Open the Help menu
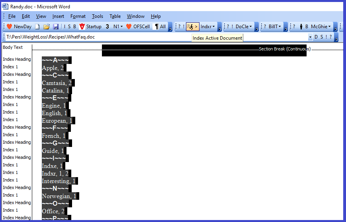Viewport: 346px width, 222px height. point(156,16)
